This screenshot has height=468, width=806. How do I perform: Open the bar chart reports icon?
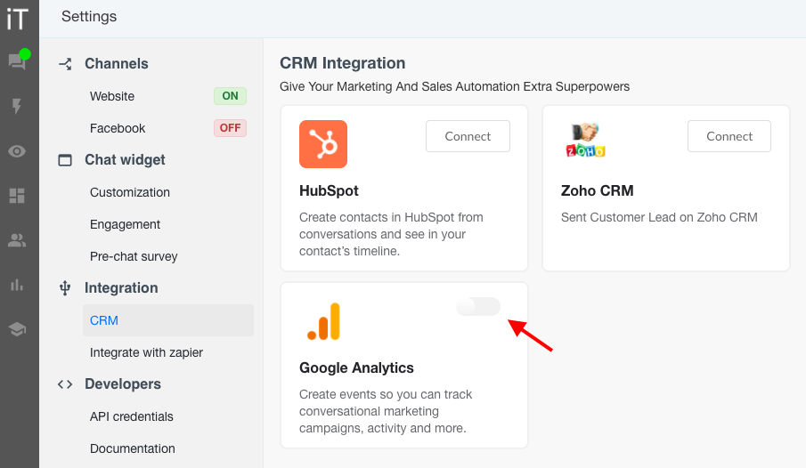coord(17,285)
